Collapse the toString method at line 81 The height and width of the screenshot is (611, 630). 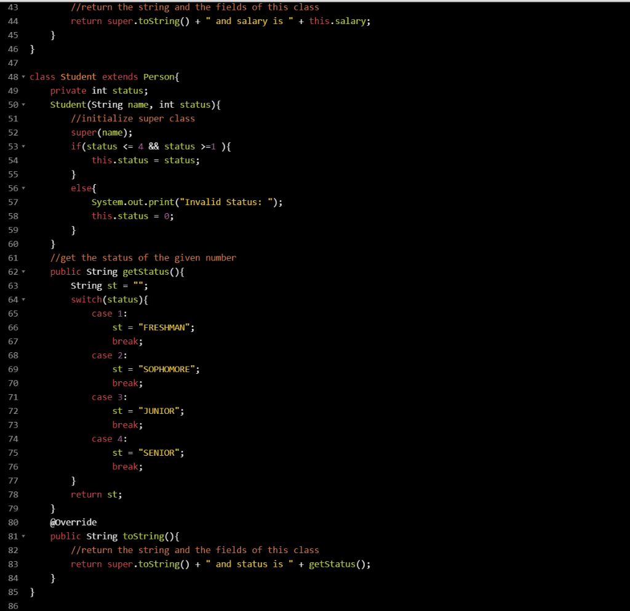coord(23,536)
